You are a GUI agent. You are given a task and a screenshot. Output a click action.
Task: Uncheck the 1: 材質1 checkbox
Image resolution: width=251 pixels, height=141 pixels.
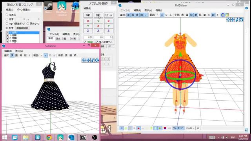coord(7,35)
